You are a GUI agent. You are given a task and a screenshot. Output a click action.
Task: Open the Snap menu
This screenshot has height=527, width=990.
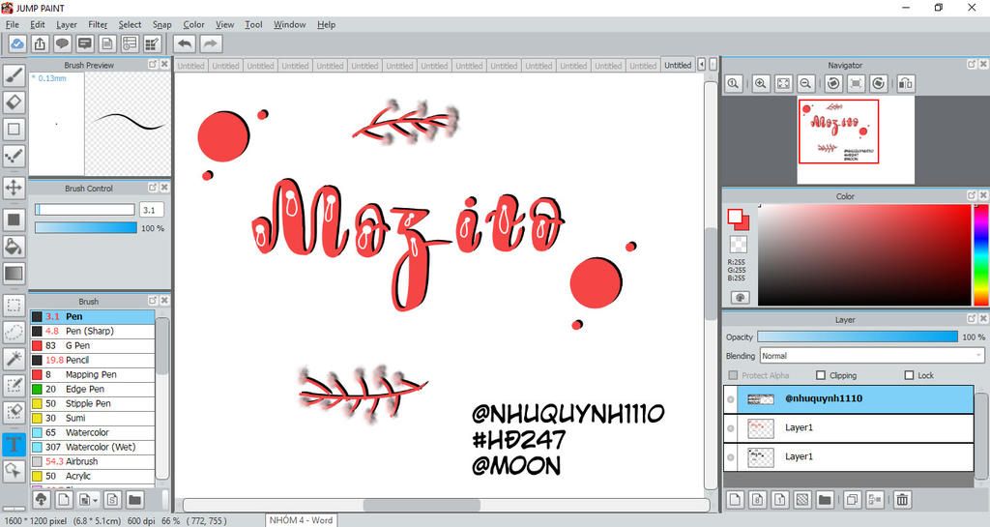click(x=162, y=24)
